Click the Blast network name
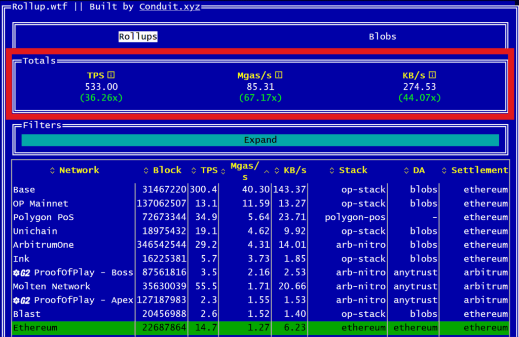Viewport: 519px width, 337px height. coord(27,314)
